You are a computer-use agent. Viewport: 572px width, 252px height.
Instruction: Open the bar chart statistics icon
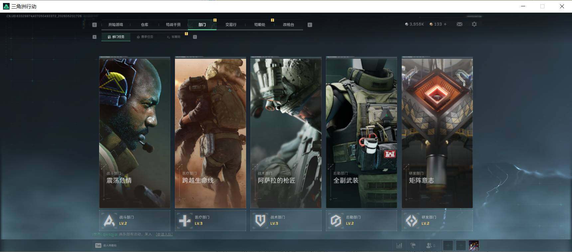click(x=399, y=245)
